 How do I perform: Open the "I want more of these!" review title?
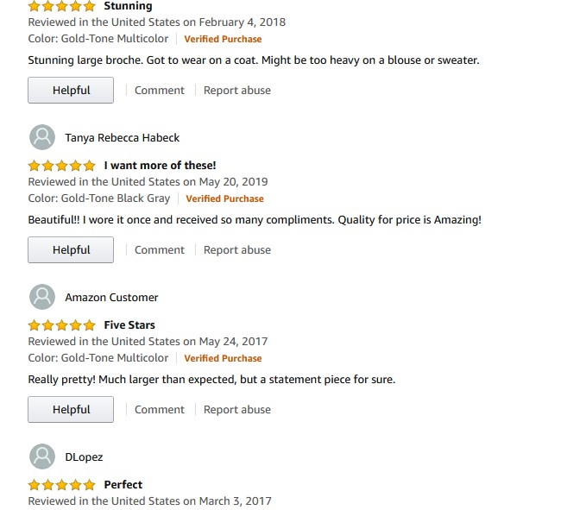point(160,166)
